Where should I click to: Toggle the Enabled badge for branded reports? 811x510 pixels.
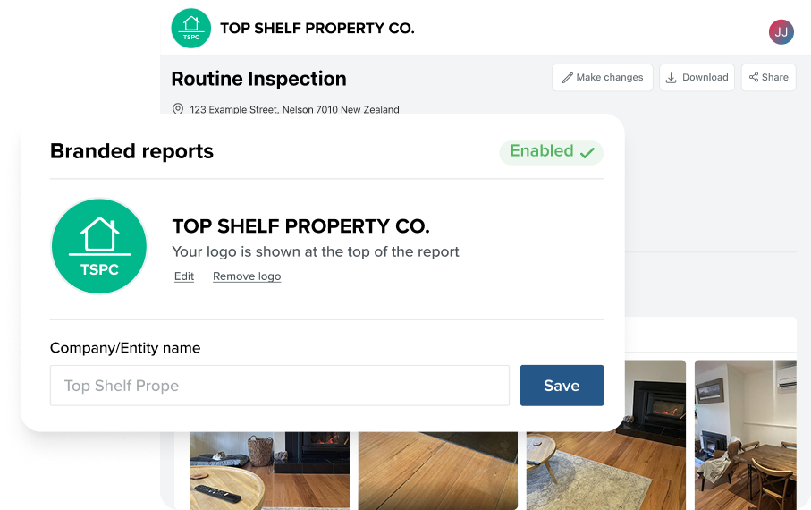(551, 152)
